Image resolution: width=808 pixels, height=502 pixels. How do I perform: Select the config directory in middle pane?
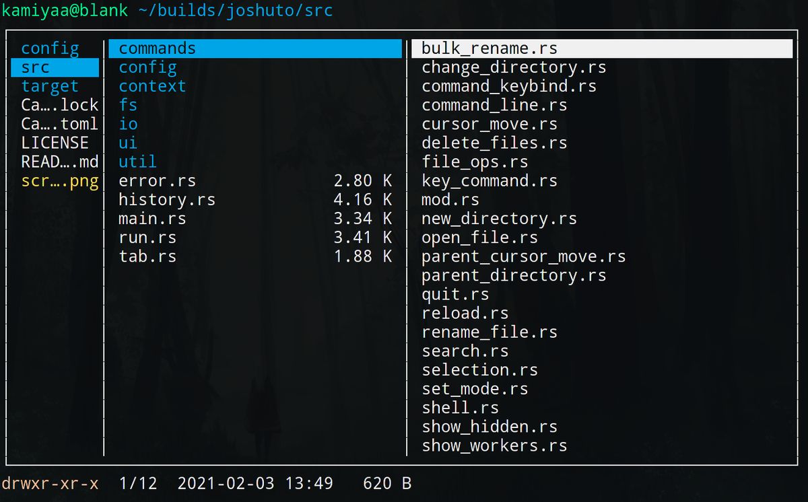[x=147, y=67]
